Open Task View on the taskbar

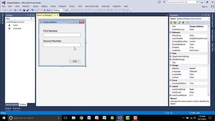tap(66, 118)
